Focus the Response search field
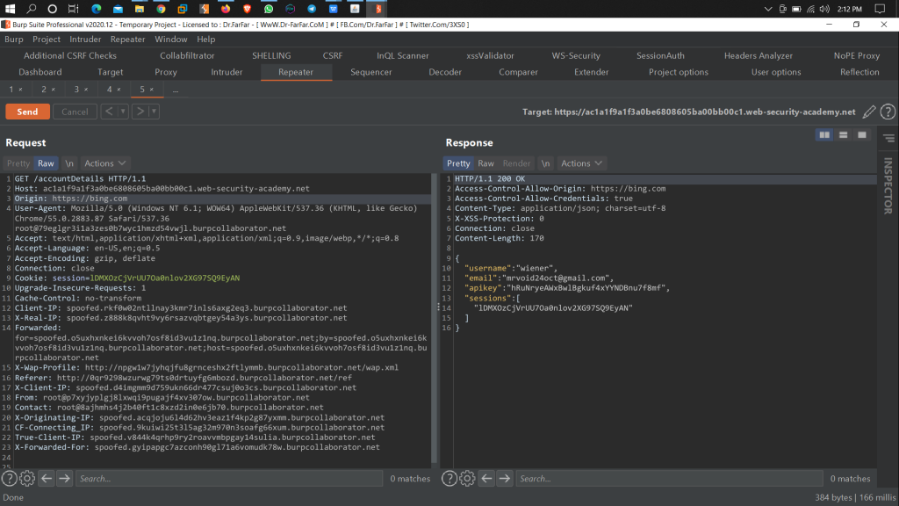Screen dimensions: 899x506 pos(670,479)
